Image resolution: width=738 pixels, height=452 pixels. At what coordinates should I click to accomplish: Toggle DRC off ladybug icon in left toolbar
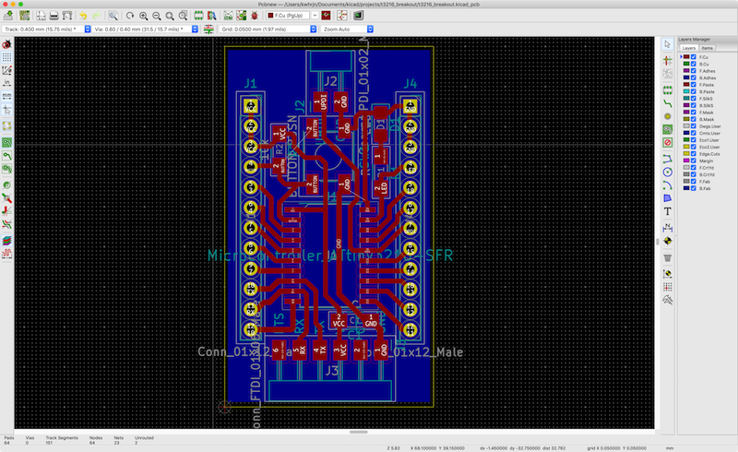click(x=6, y=44)
